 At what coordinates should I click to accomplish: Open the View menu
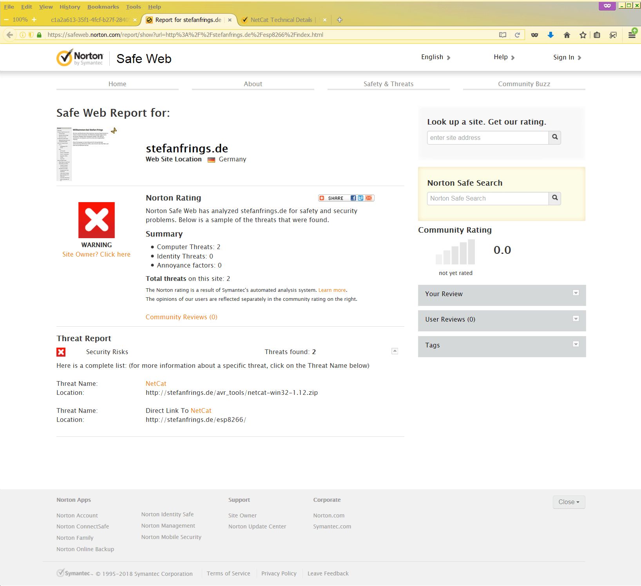click(x=46, y=7)
